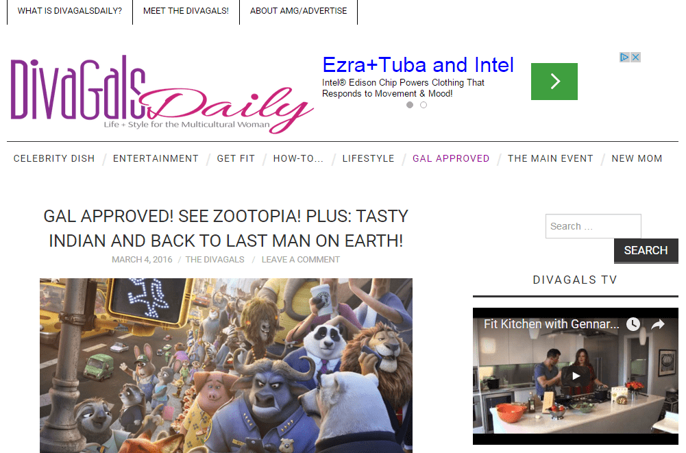
Task: Click the Search button
Action: pyautogui.click(x=646, y=251)
